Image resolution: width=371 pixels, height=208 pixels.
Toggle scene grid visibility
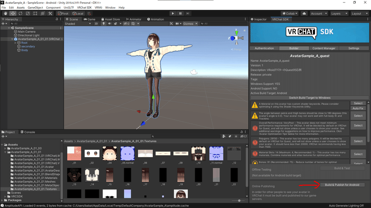pos(133,24)
